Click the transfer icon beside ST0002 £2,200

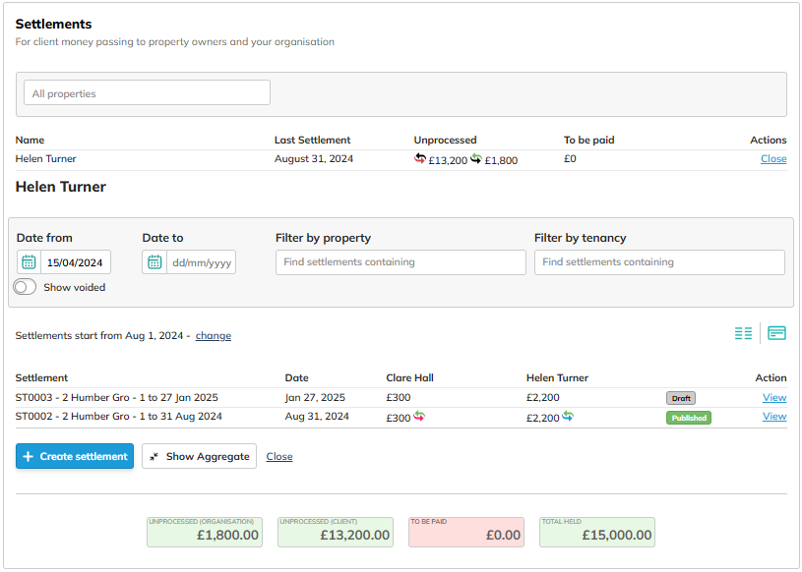pyautogui.click(x=568, y=417)
